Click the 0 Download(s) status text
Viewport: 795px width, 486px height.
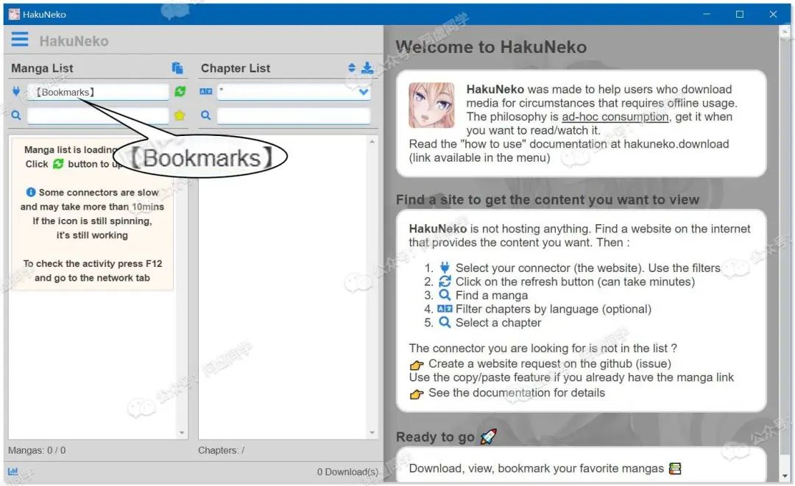click(347, 472)
